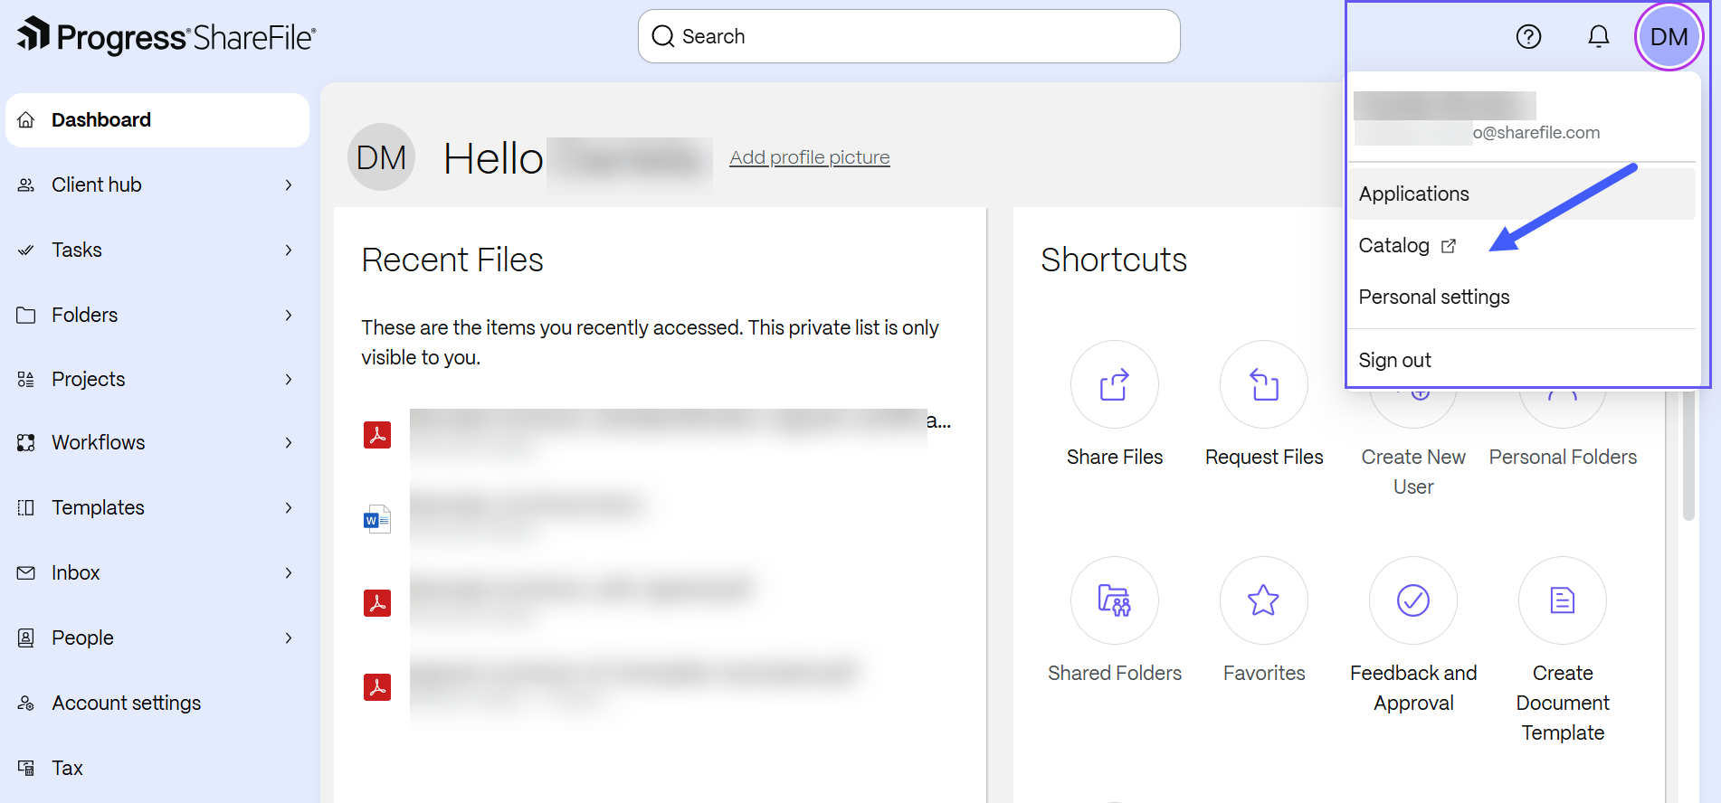Open the Favorites star shortcut
The image size is (1721, 803).
click(x=1264, y=600)
